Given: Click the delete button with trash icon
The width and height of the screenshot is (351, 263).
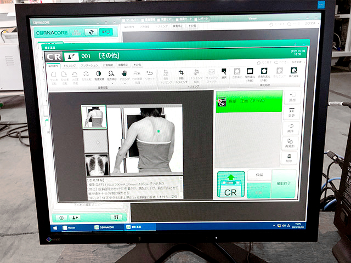Looking at the screenshot, I should pos(289,158).
